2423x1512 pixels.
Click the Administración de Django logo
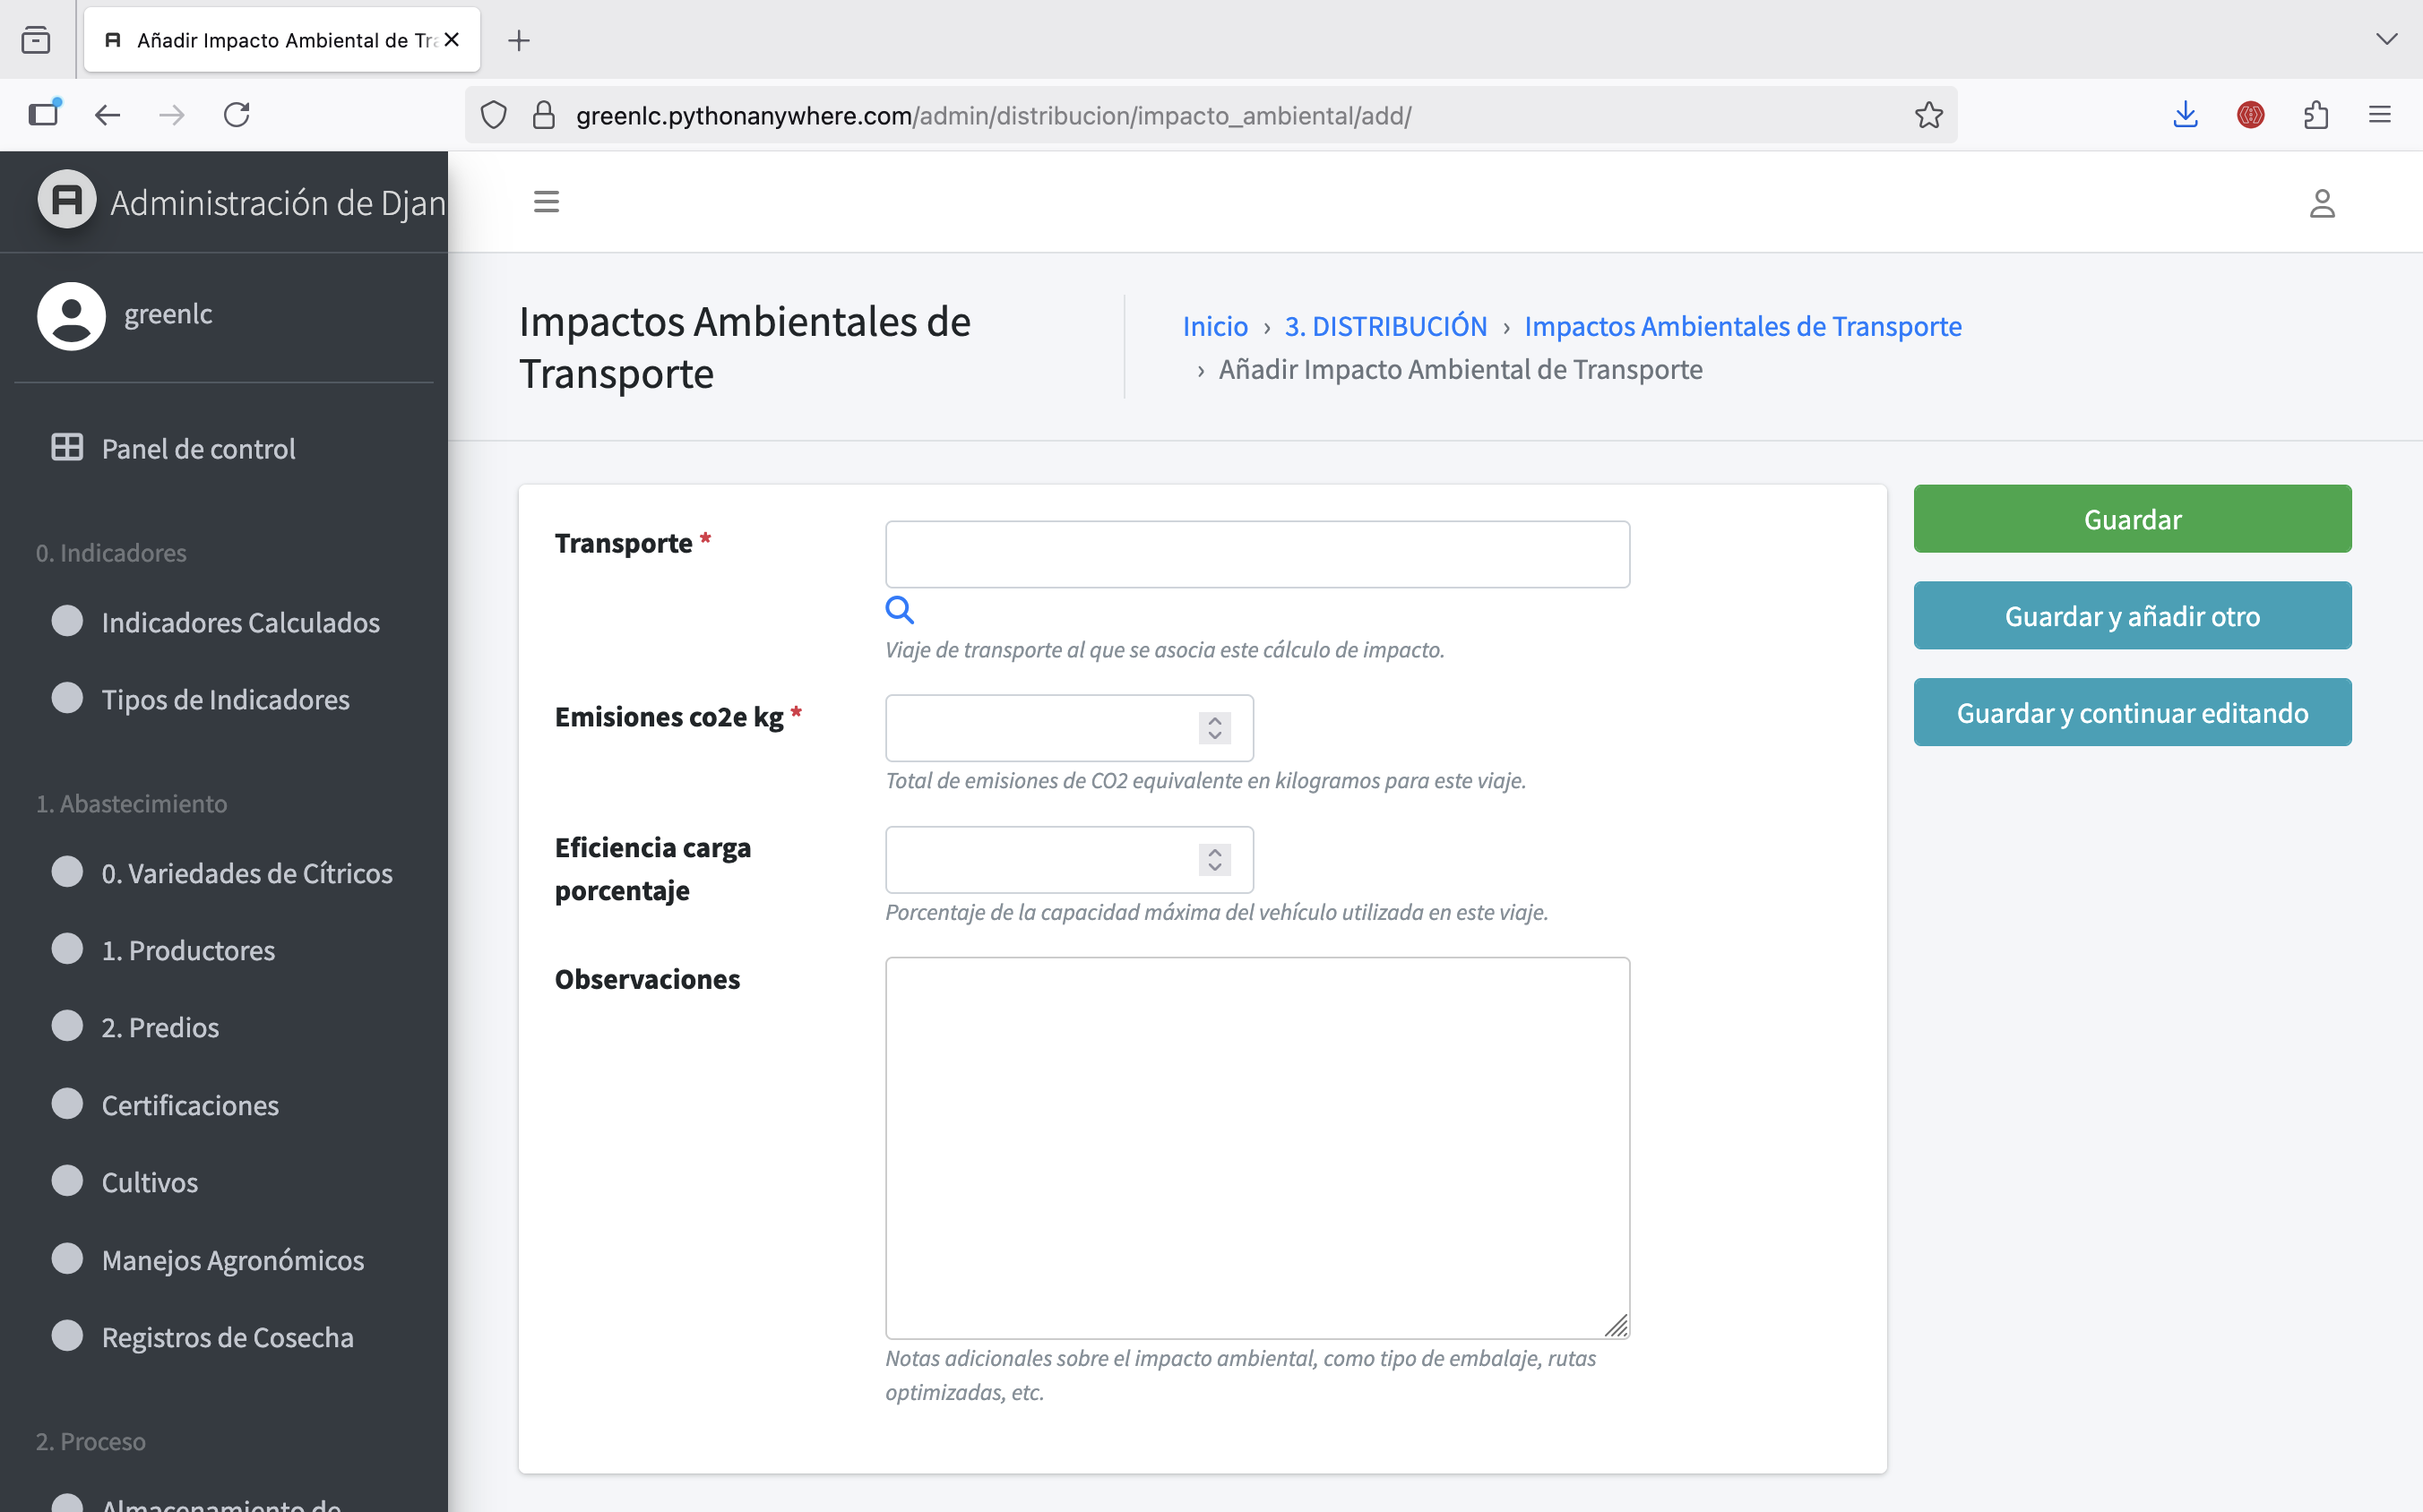pos(66,199)
